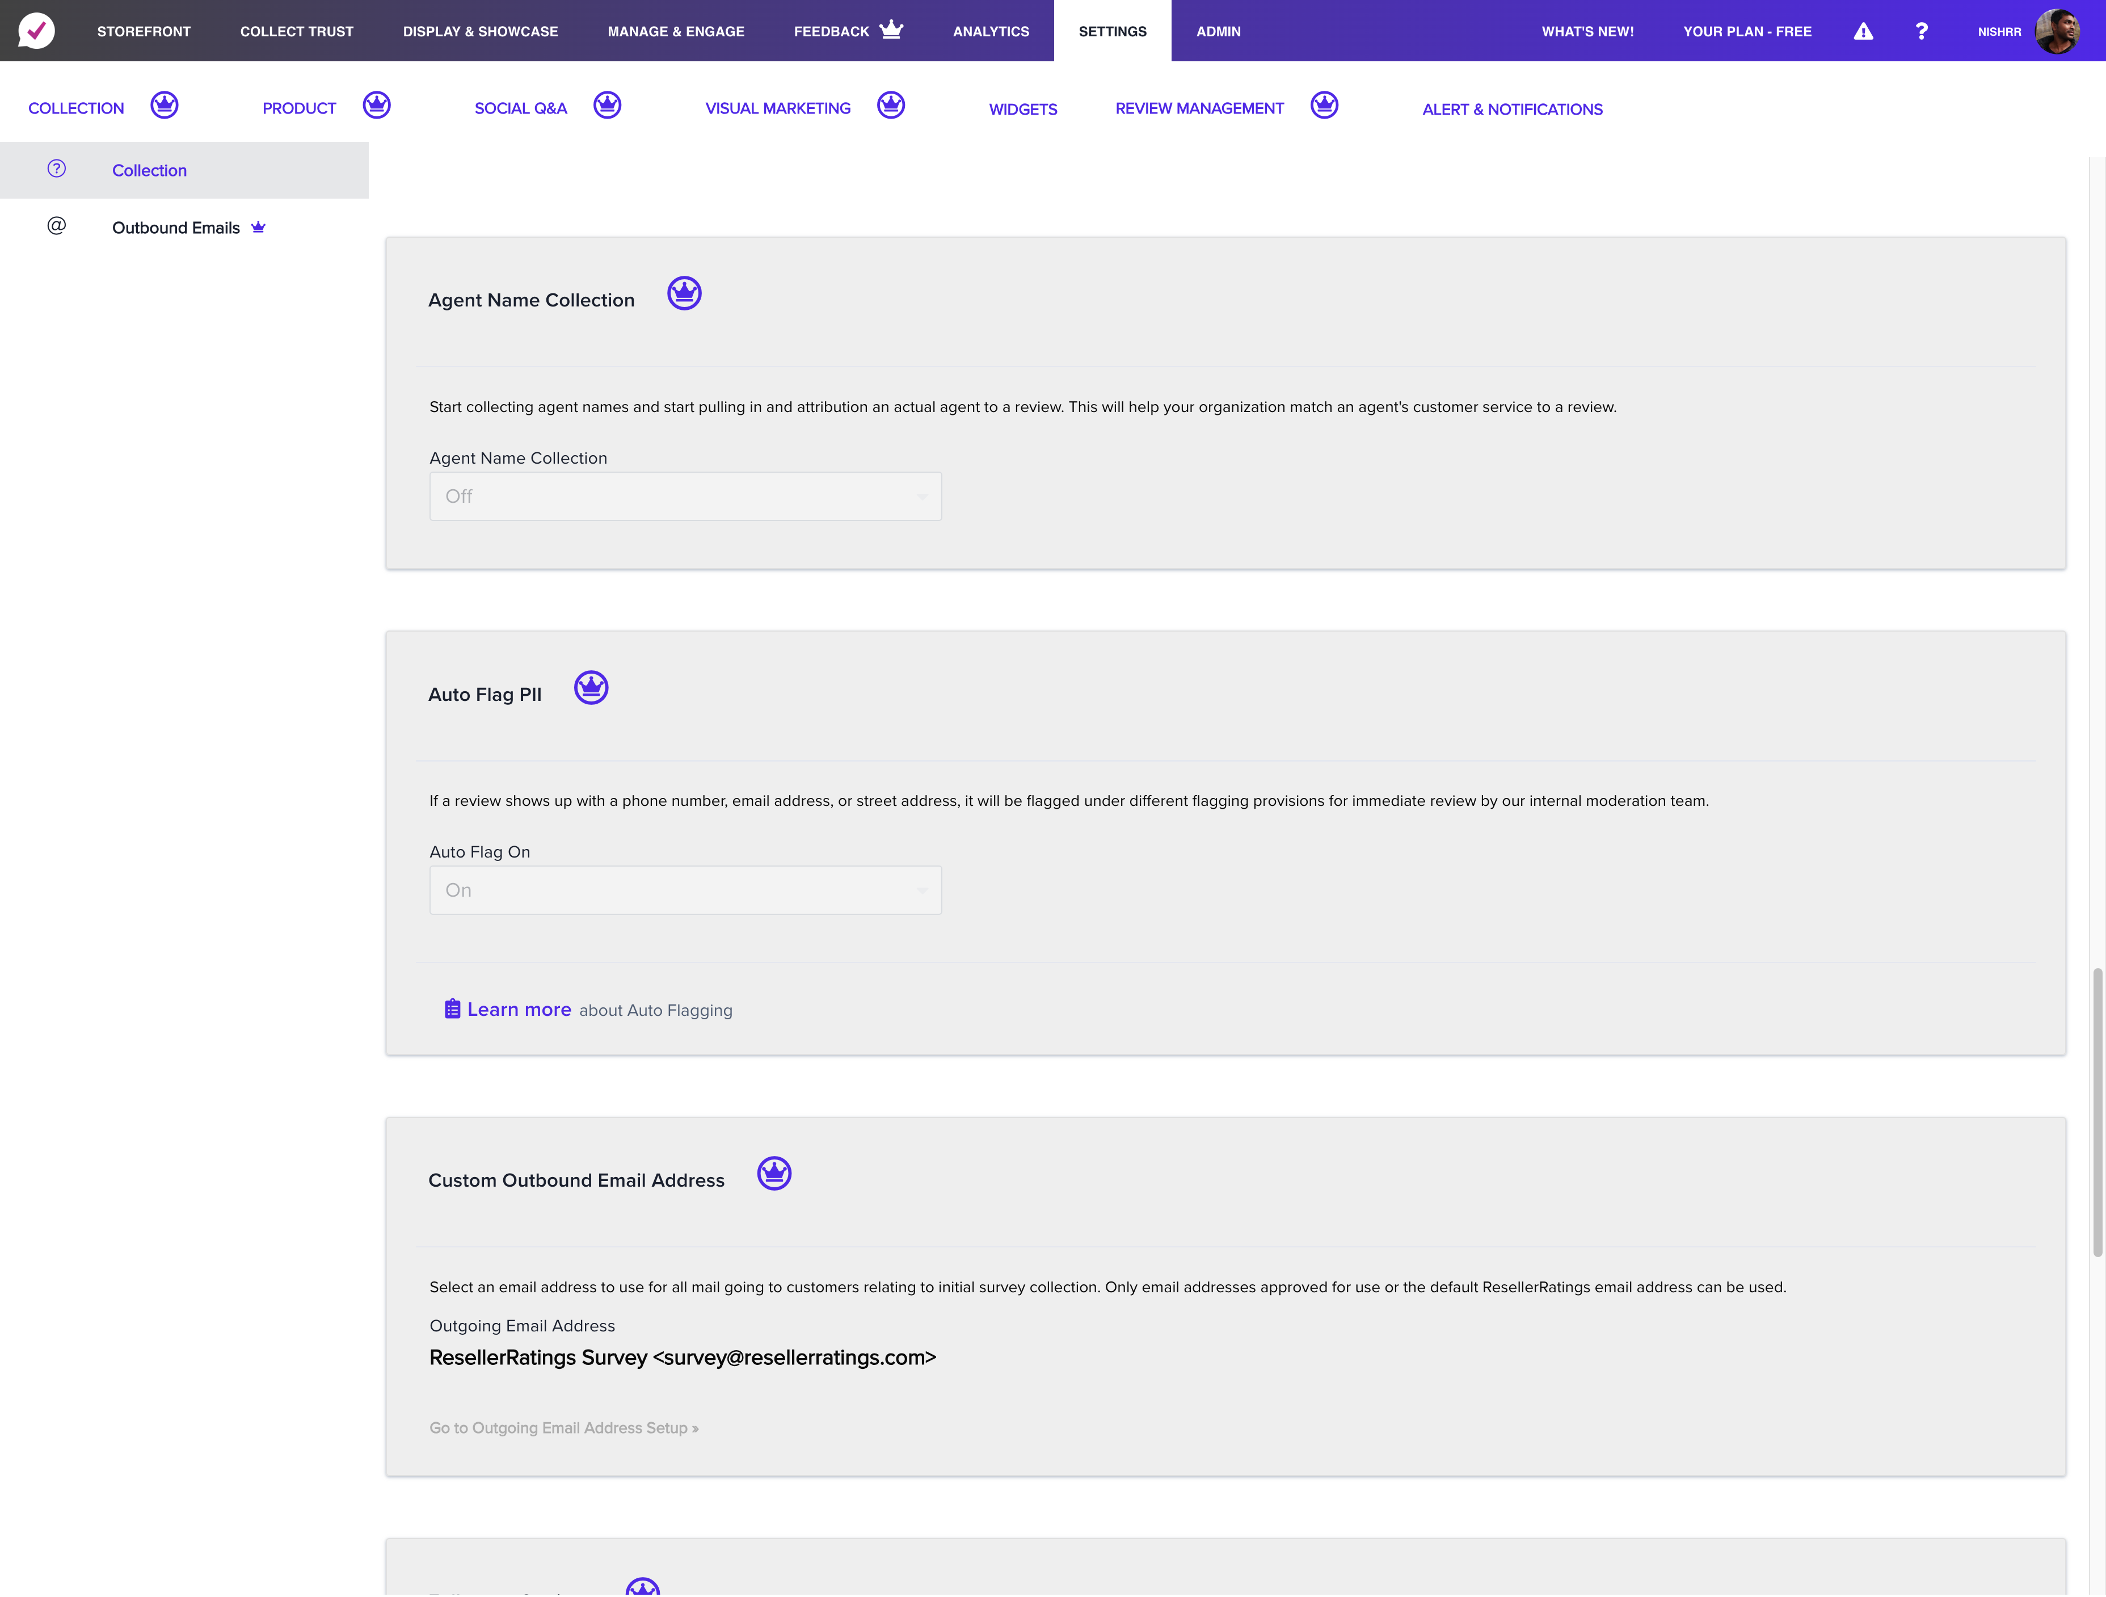Click the crown badge beside Visual Marketing

891,105
